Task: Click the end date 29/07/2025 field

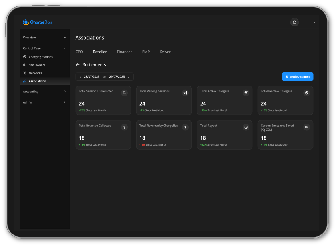Action: [x=117, y=77]
